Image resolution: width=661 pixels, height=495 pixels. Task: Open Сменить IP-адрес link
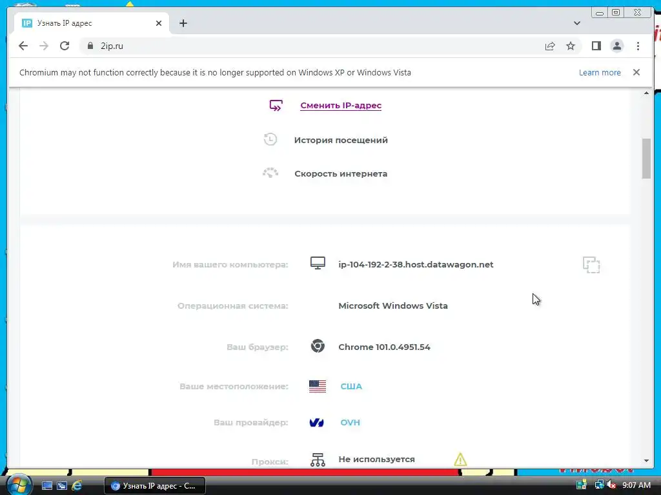[x=341, y=106]
